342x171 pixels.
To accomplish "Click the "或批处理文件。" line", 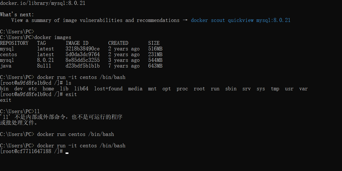I will [19, 123].
